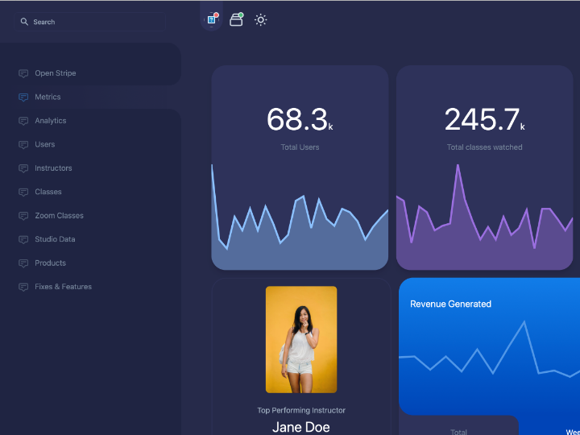Go to the Users menu item
This screenshot has height=435, width=580.
(x=45, y=144)
